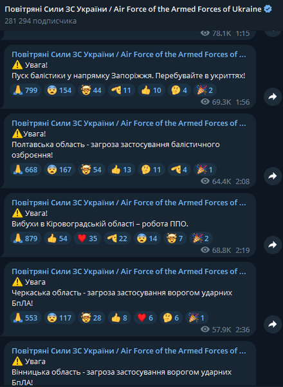Open channel info from header title

tap(133, 10)
